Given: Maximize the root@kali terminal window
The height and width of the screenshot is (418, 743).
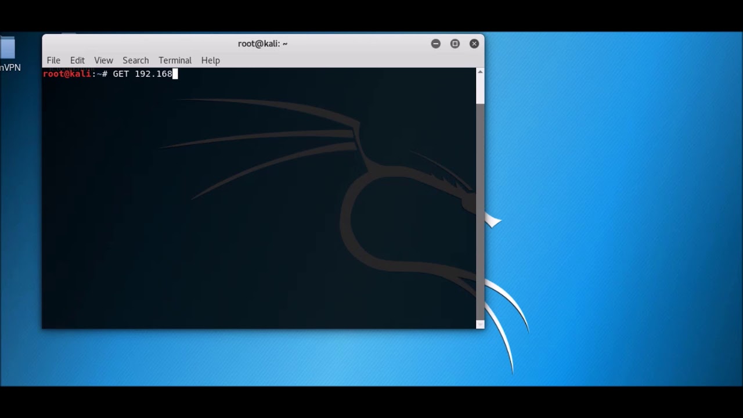Looking at the screenshot, I should point(455,44).
